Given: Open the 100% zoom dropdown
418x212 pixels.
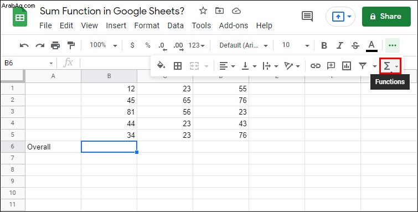Looking at the screenshot, I should (104, 45).
